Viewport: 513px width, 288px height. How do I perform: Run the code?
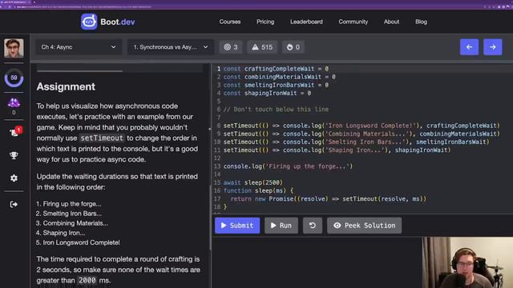[x=281, y=226]
